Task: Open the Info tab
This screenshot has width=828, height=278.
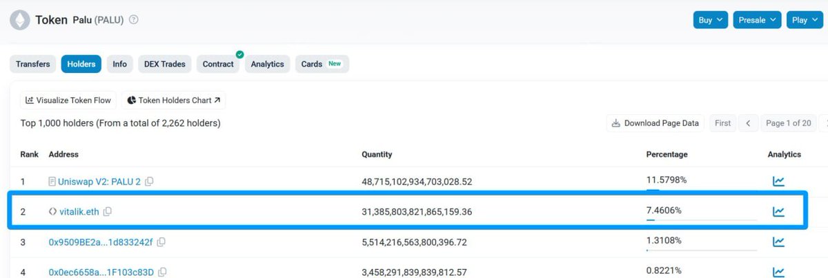Action: coord(120,64)
